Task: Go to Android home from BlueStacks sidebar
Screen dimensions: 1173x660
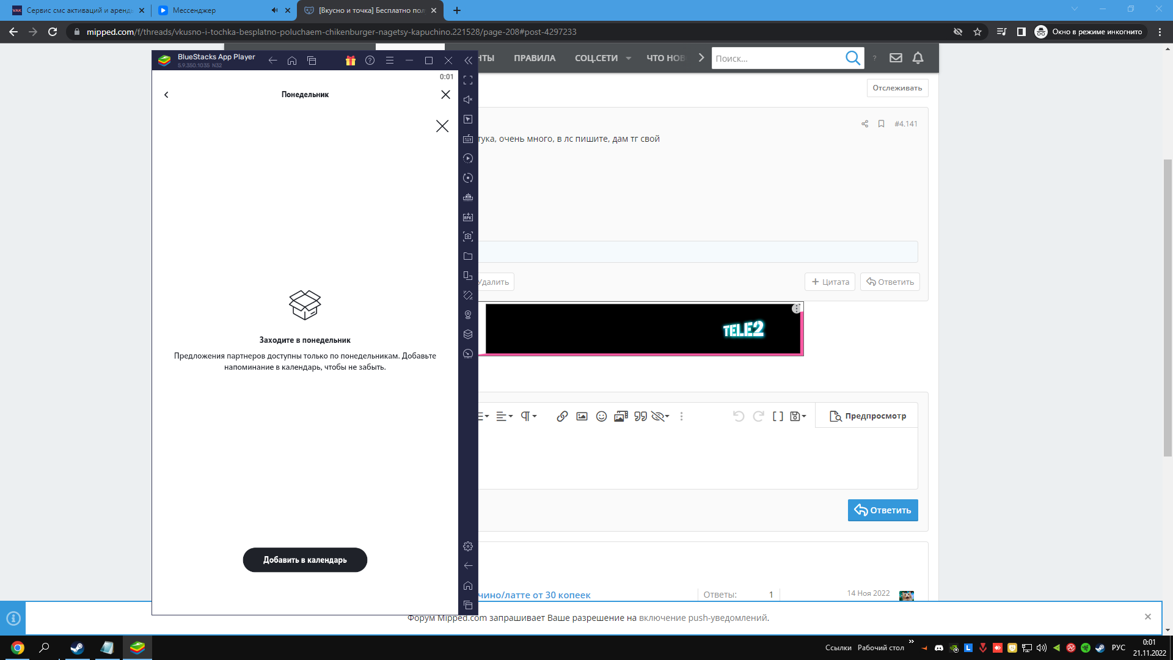Action: click(x=468, y=585)
